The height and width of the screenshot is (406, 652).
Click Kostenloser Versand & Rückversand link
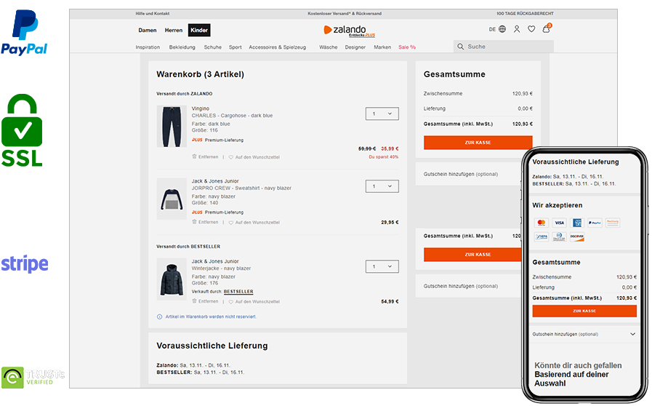345,14
